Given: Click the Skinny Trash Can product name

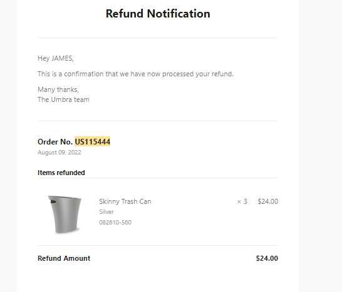Looking at the screenshot, I should coord(125,201).
